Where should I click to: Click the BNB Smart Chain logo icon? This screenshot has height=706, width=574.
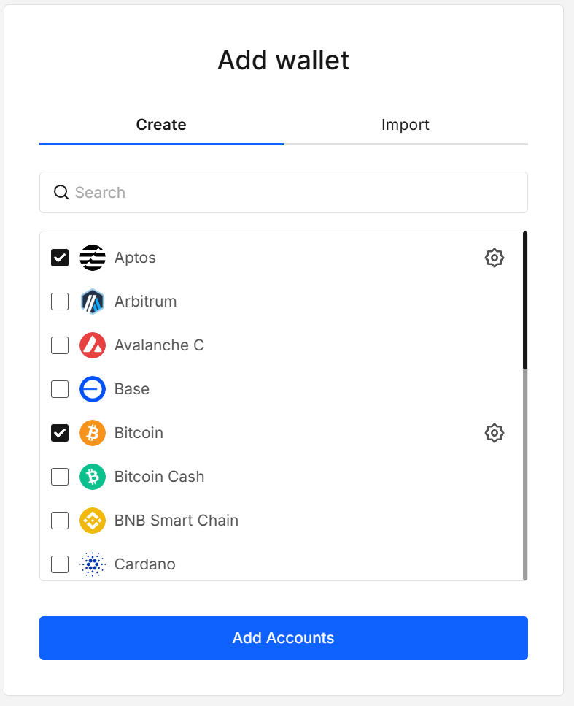[92, 521]
